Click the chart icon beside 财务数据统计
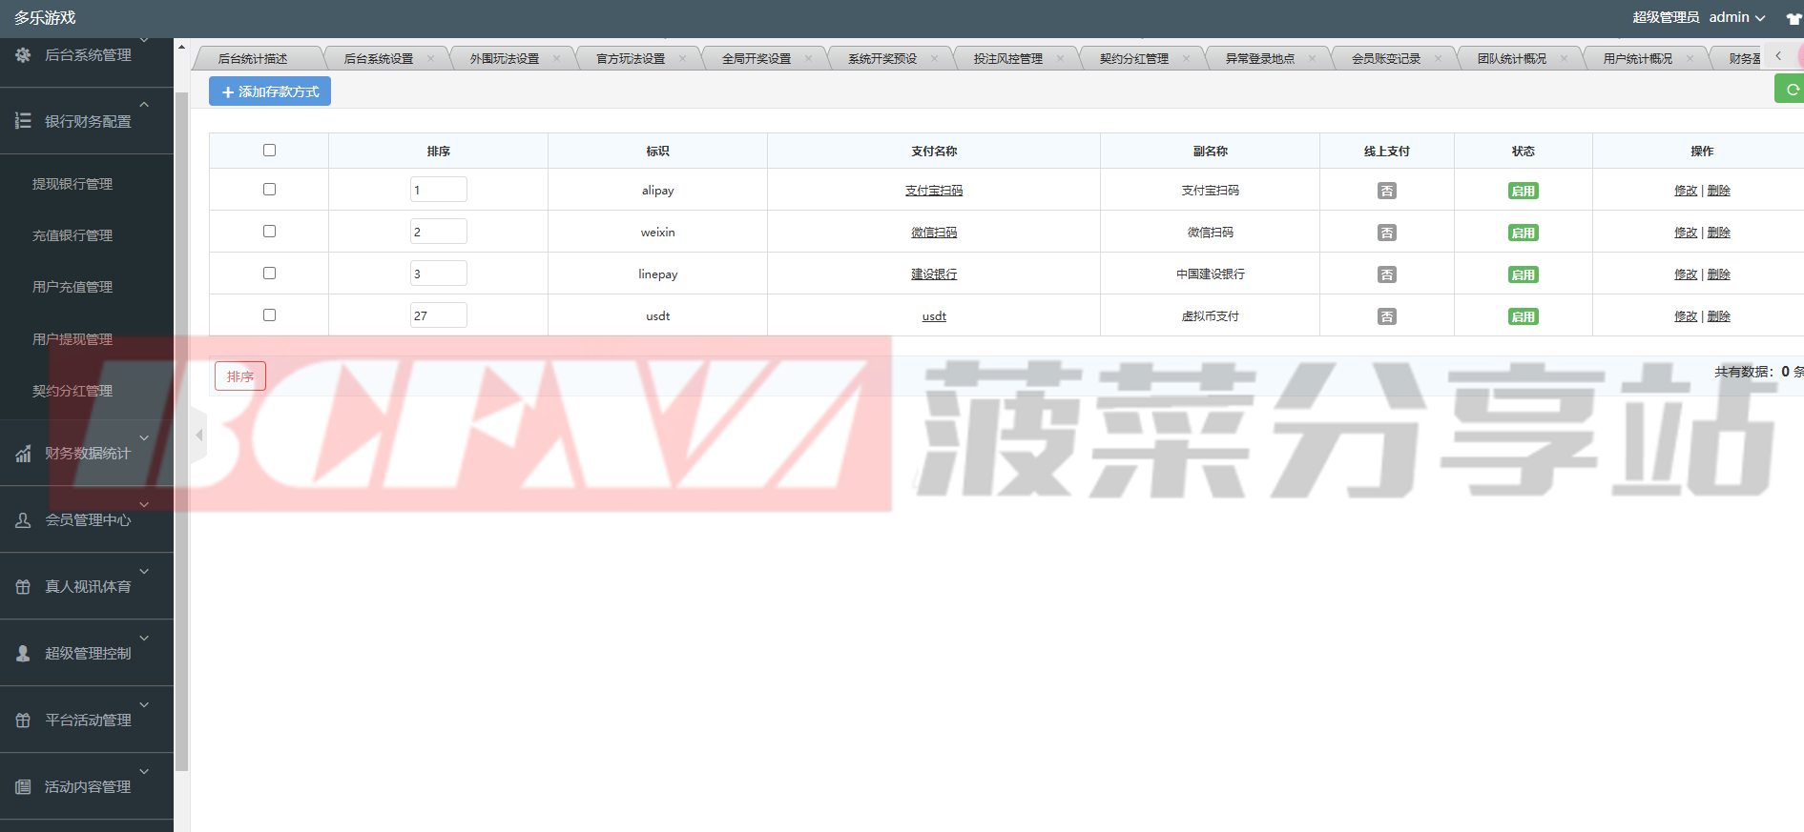The height and width of the screenshot is (832, 1804). coord(23,454)
